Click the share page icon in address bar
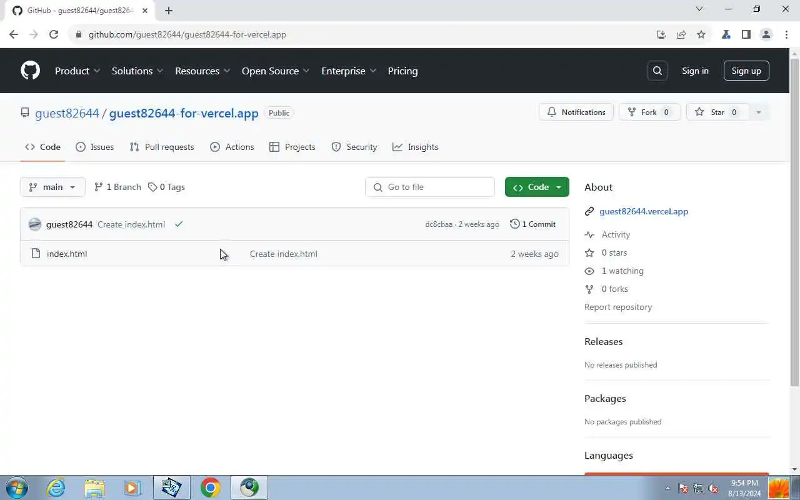The height and width of the screenshot is (500, 800). 681,34
